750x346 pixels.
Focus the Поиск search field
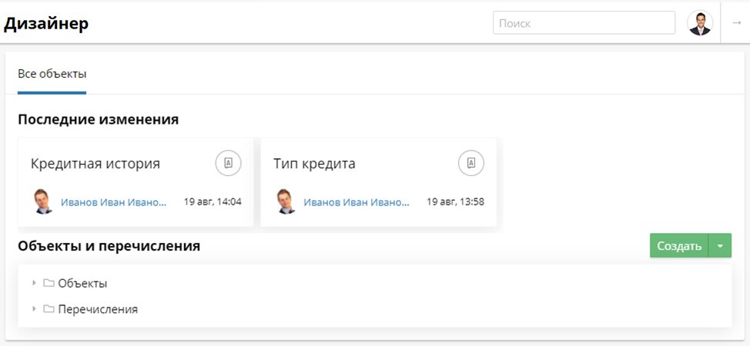click(584, 23)
